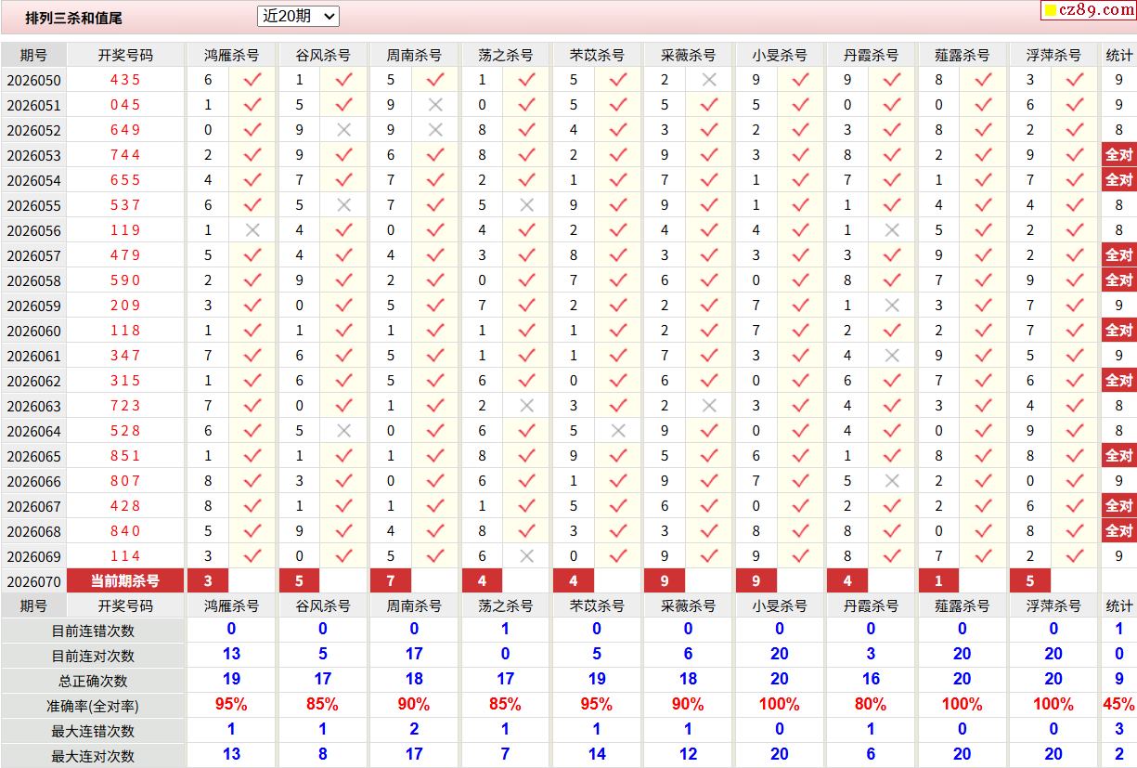
Task: Click the check mark for 谷风 in row 2026058
Action: 344,280
